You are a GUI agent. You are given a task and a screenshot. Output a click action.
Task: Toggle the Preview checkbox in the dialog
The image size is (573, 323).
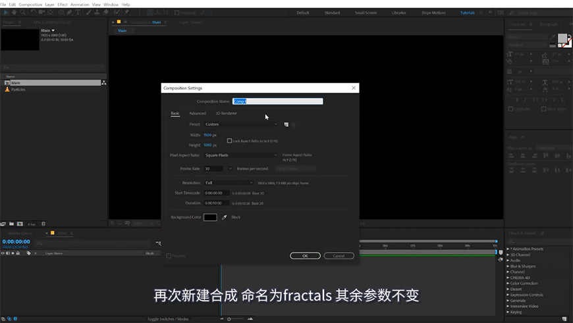tap(169, 256)
